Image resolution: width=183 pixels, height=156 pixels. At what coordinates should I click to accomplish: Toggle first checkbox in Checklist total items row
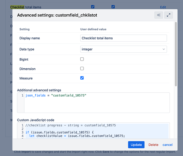93,7
